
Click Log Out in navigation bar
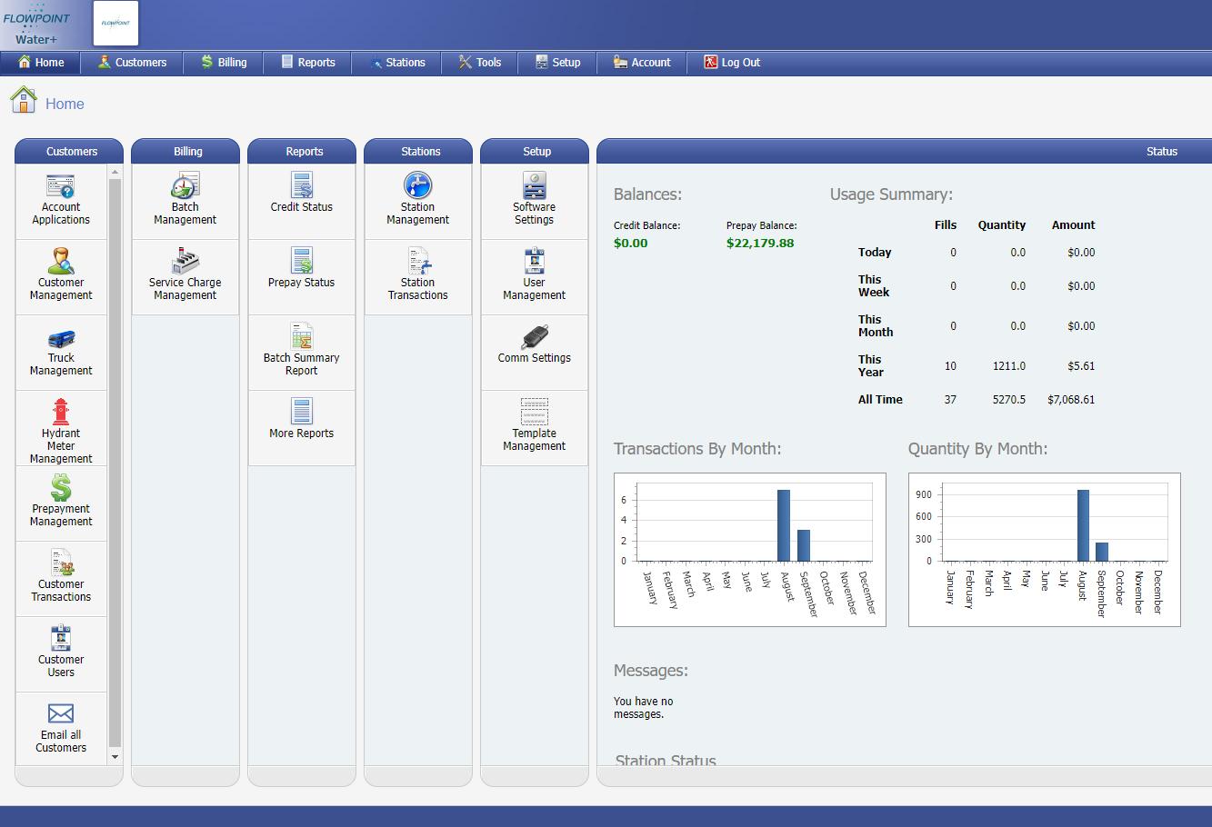tap(732, 63)
